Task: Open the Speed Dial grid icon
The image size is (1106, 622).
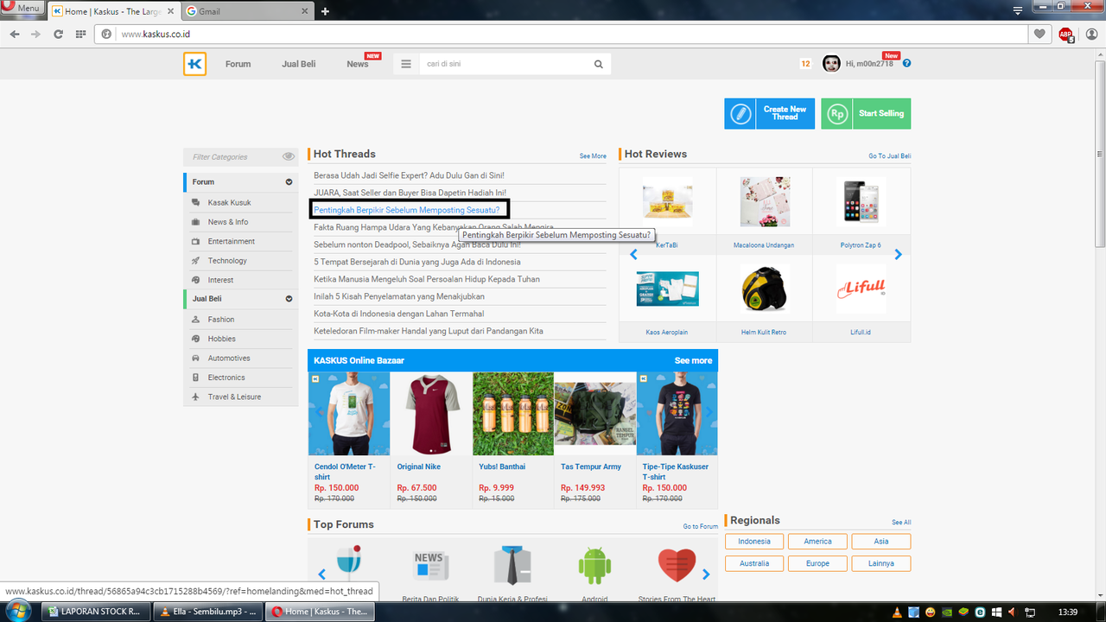Action: [80, 34]
